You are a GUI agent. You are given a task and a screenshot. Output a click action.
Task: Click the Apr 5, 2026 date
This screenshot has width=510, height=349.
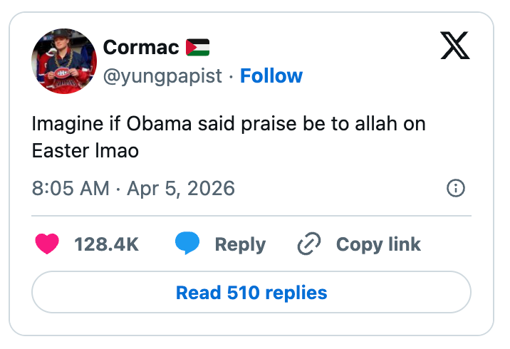pos(180,189)
